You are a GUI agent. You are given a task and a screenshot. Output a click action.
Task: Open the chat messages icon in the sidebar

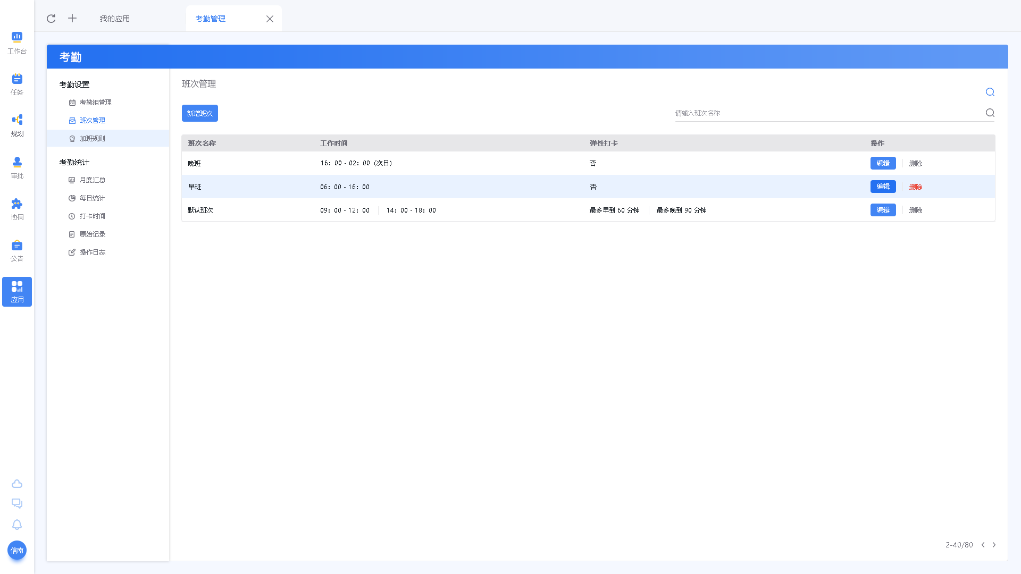pyautogui.click(x=17, y=503)
